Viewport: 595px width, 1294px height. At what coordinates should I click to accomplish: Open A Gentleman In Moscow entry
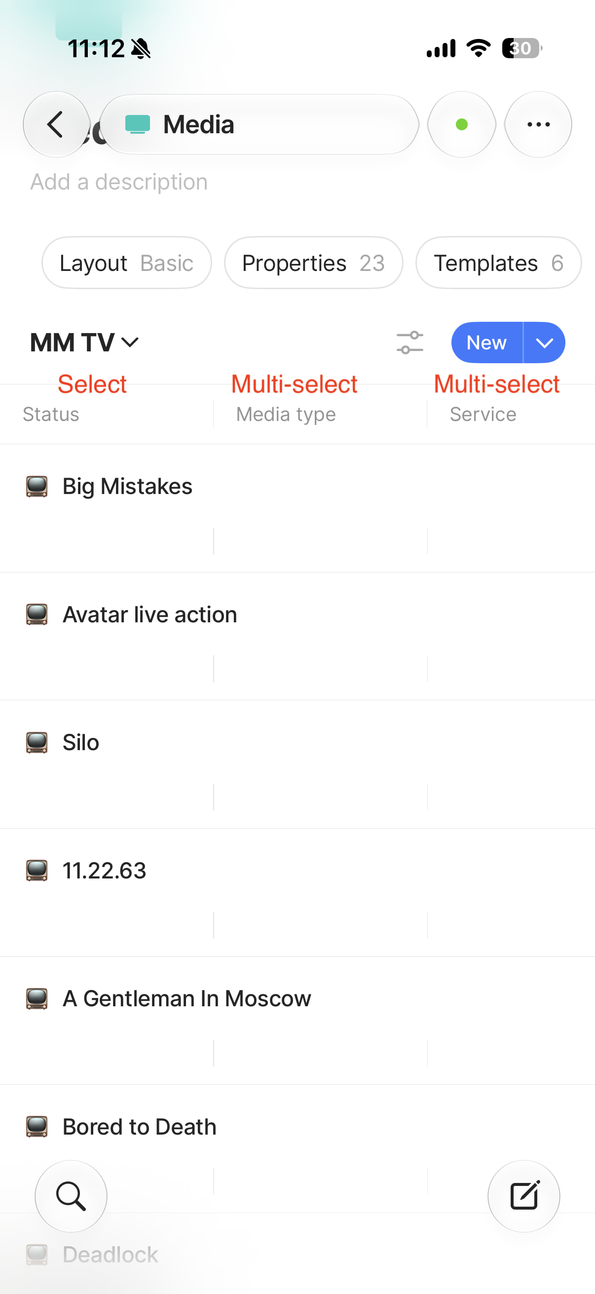[186, 999]
